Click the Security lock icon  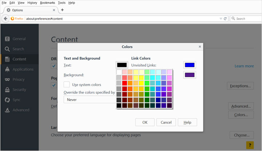point(7,90)
